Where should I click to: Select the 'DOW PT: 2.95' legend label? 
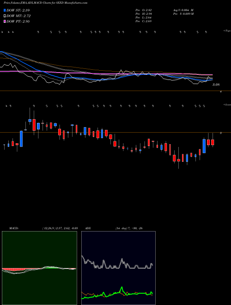tap(18, 22)
